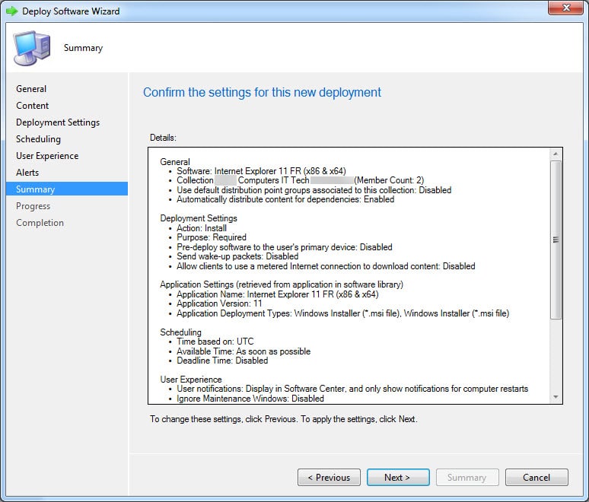589x502 pixels.
Task: Click the 'Send wake-up packets: Disabled' line
Action: click(237, 256)
